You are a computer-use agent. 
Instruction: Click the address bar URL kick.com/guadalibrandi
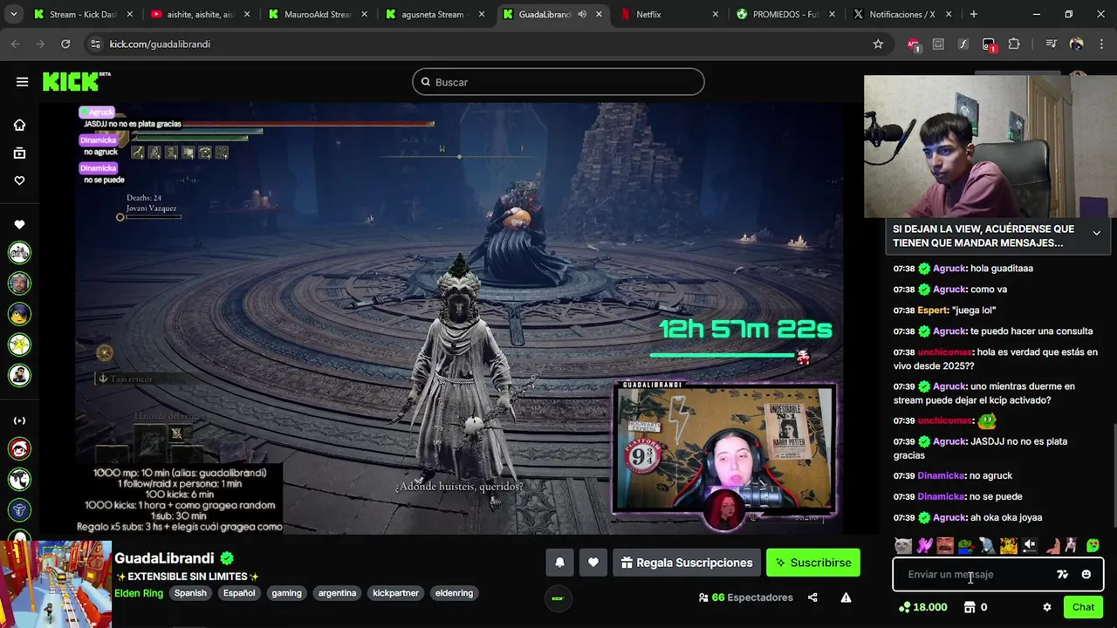(x=160, y=44)
